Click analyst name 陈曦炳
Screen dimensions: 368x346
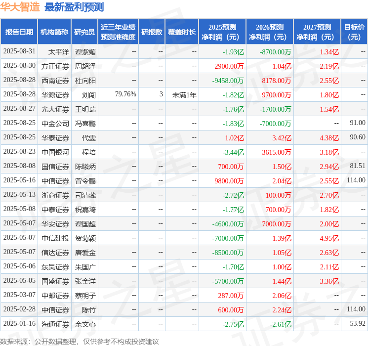(85, 167)
